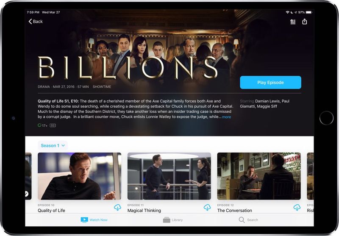Expand description with the more link
The image size is (339, 236).
[x=226, y=117]
